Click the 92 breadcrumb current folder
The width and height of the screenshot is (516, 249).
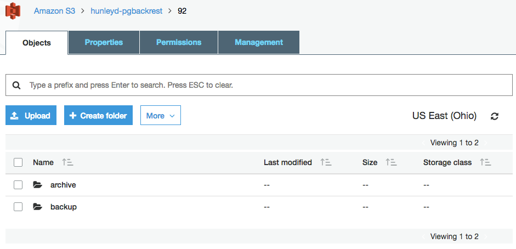pyautogui.click(x=182, y=11)
